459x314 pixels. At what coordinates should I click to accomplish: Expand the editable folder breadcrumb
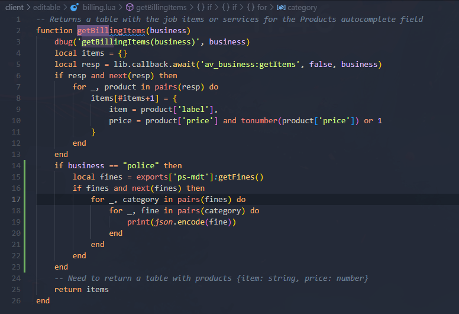(x=49, y=8)
